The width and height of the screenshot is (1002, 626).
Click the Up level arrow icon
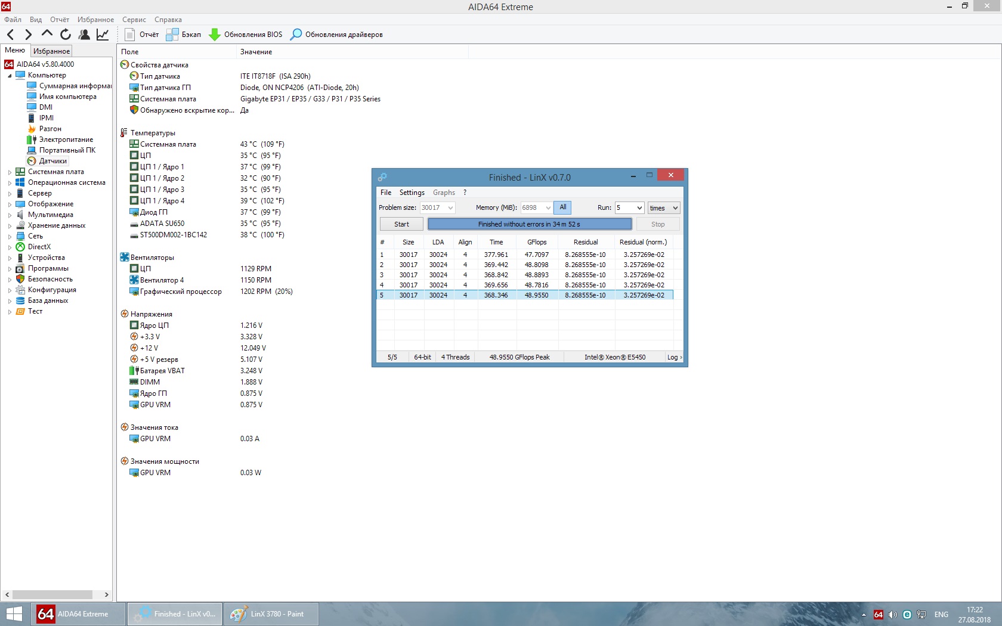47,34
